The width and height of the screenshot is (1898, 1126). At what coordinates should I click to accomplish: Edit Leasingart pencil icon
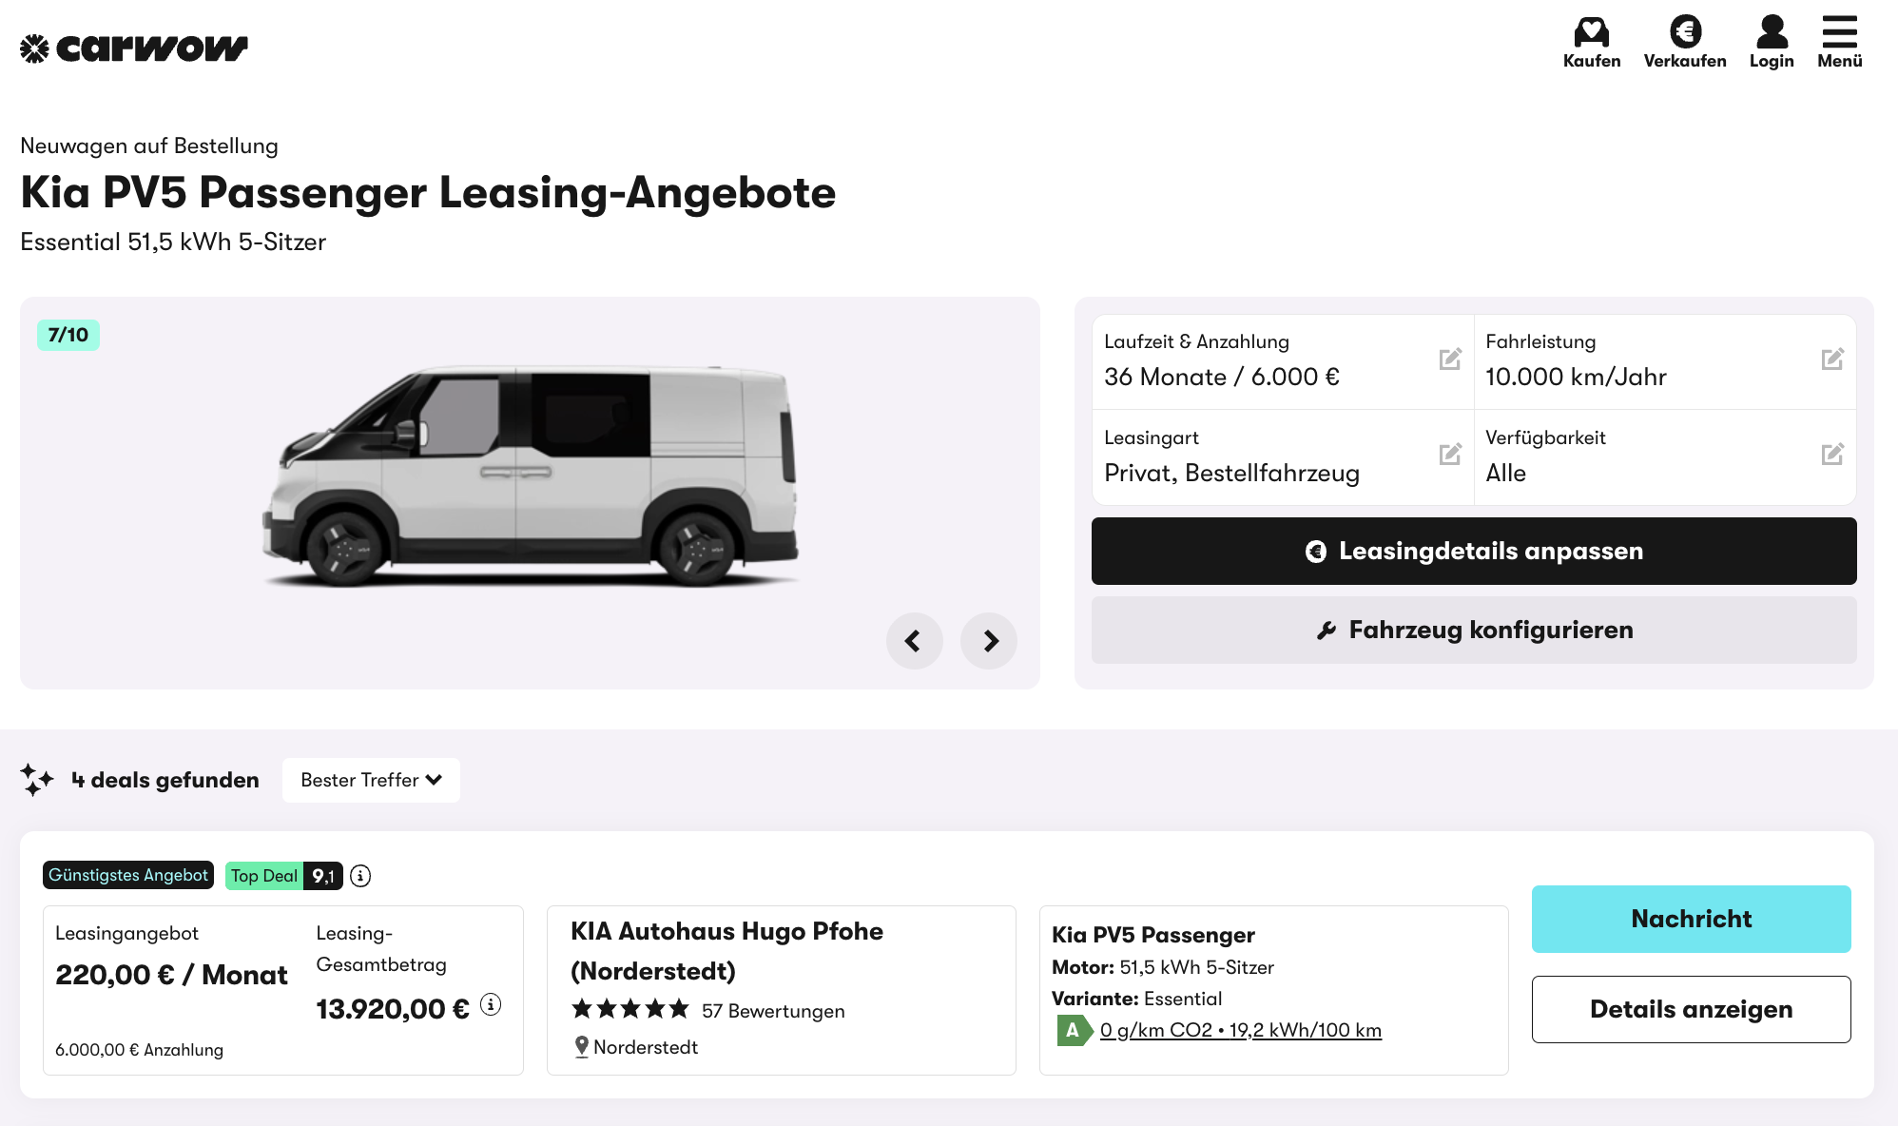[x=1450, y=454]
